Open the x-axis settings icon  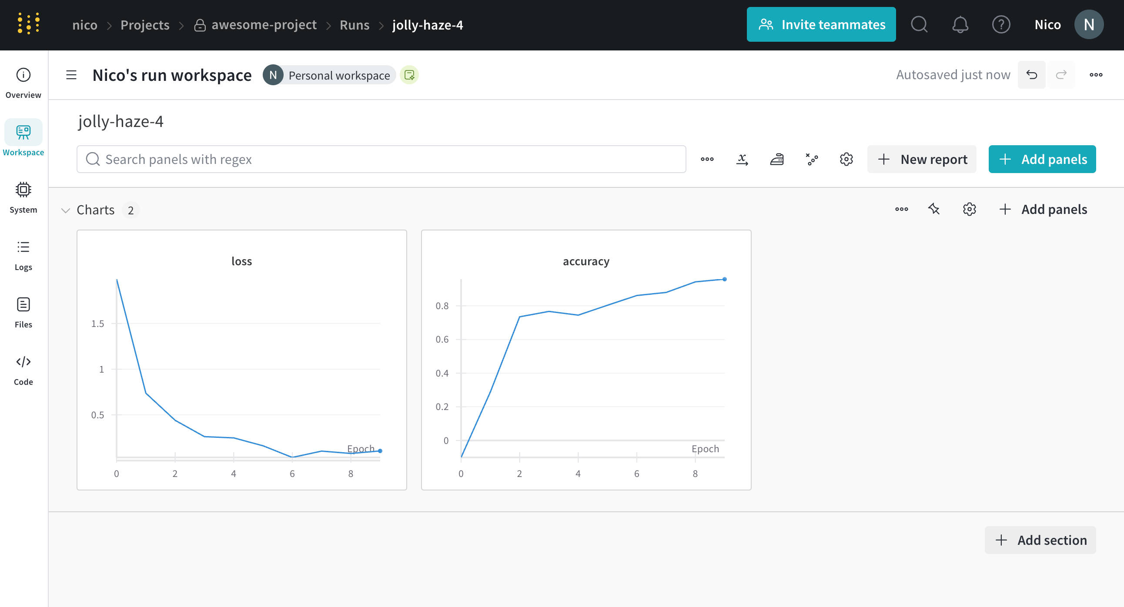(x=742, y=159)
